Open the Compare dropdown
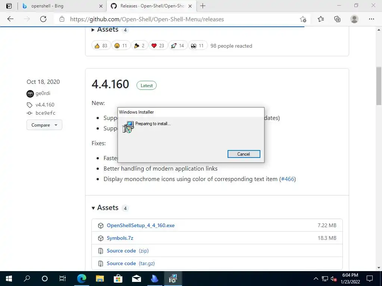Viewport: 382px width, 286px height. [44, 125]
